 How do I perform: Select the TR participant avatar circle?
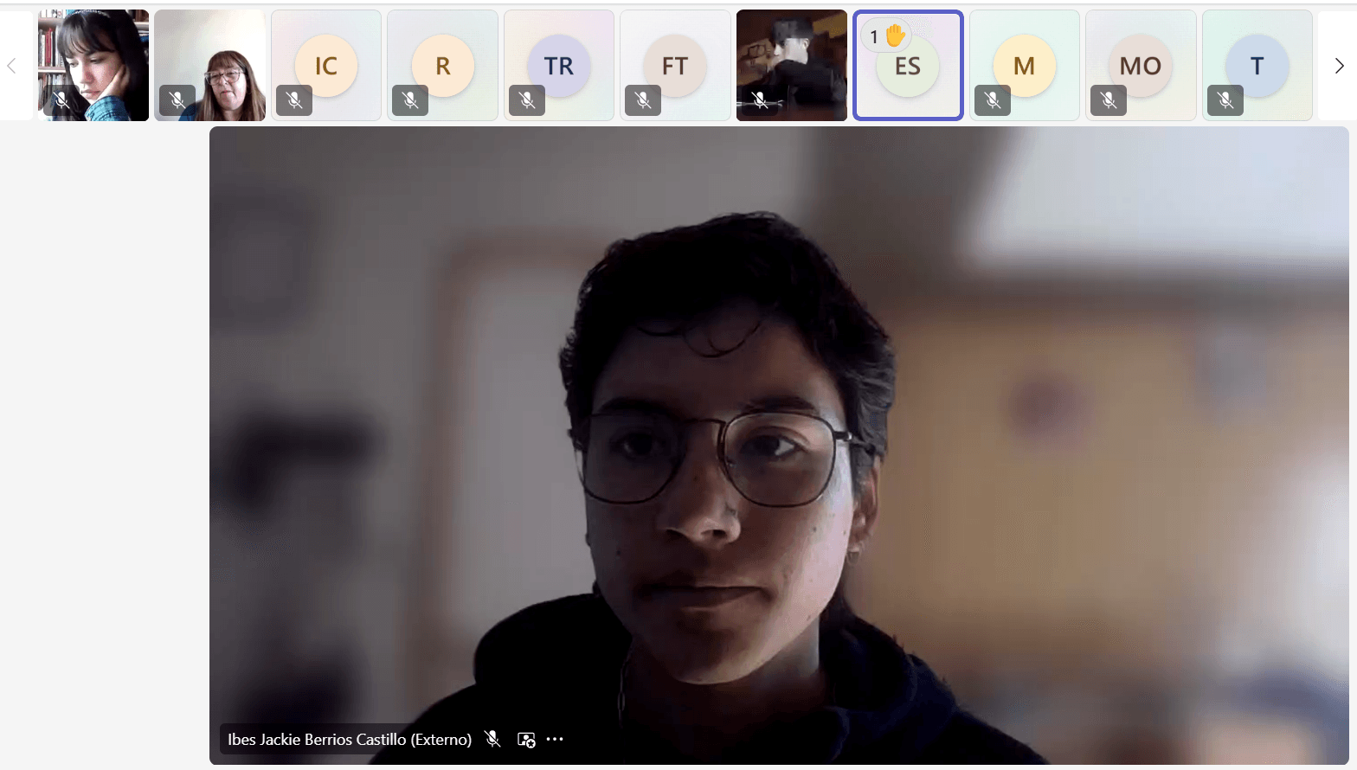(x=559, y=66)
